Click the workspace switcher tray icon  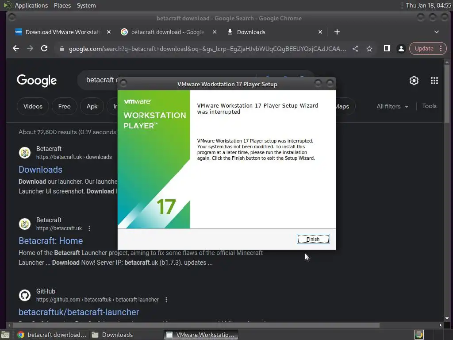[419, 335]
